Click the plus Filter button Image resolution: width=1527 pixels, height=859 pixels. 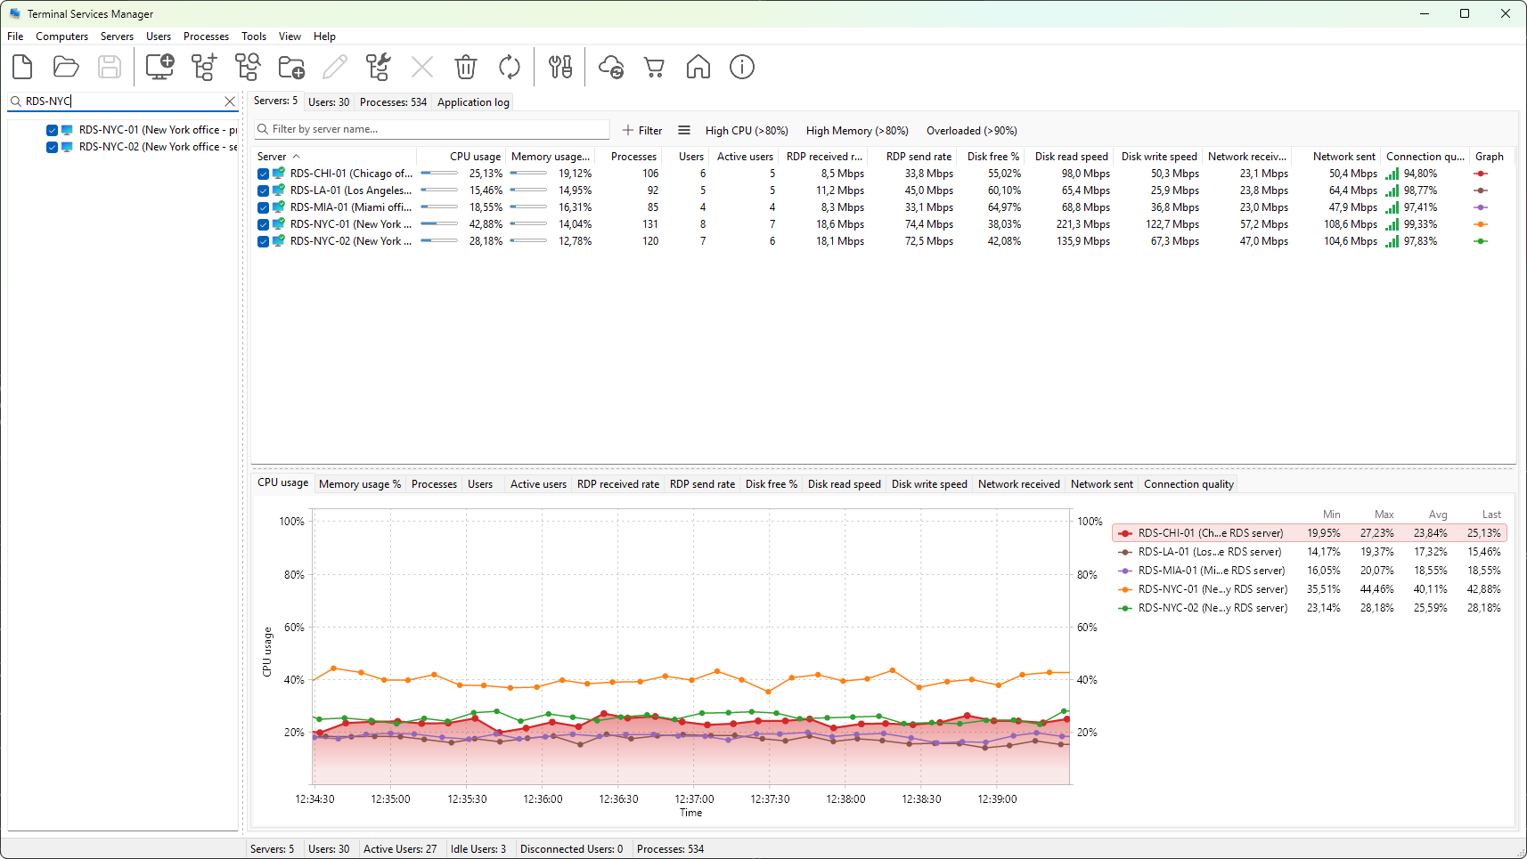(642, 131)
